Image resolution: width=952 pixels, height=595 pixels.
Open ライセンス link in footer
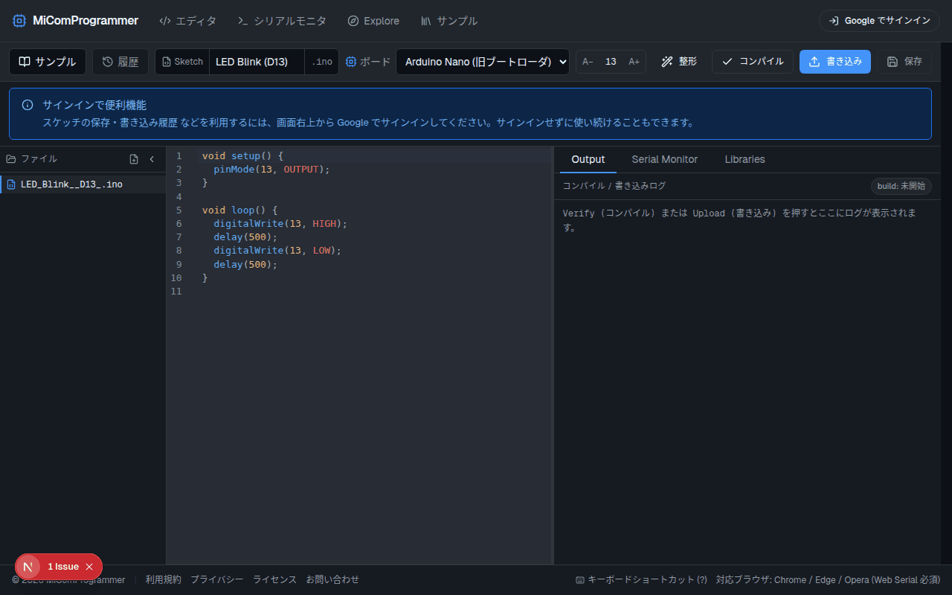click(274, 579)
